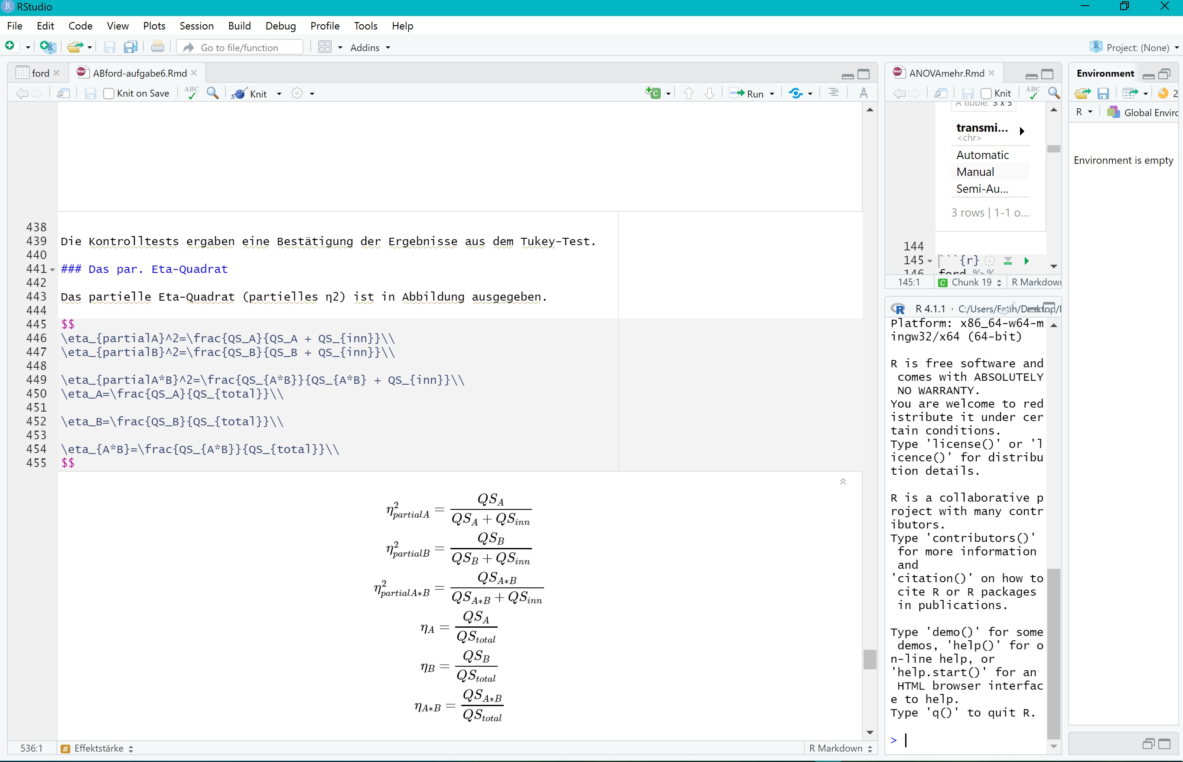Go to previous chunk up arrow
The image size is (1183, 762).
[x=688, y=93]
